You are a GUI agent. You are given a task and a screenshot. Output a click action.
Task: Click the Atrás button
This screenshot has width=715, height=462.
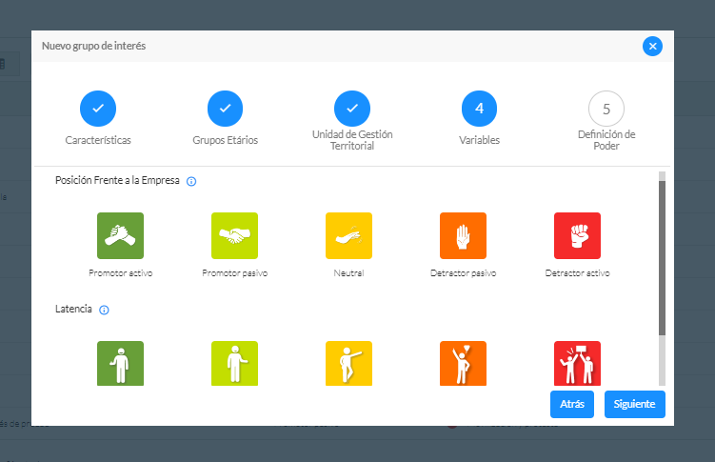572,404
